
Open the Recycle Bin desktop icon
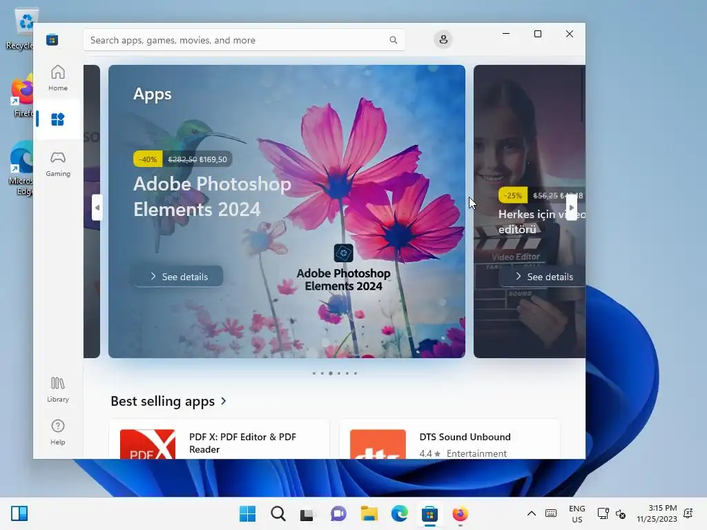(20, 29)
